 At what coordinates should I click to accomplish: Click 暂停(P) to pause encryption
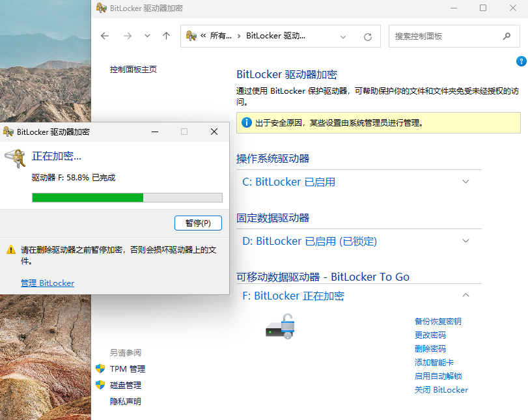(x=198, y=222)
